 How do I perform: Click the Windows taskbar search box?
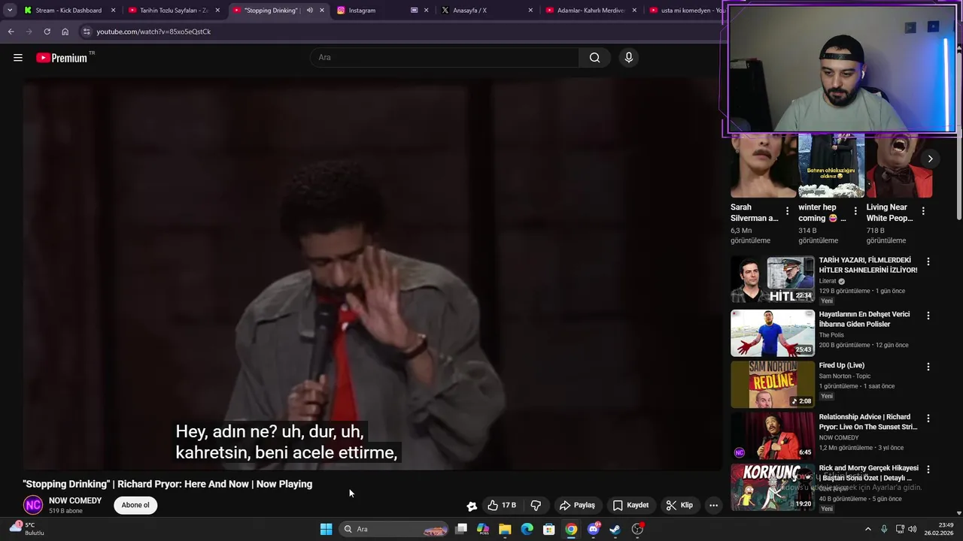pos(393,529)
